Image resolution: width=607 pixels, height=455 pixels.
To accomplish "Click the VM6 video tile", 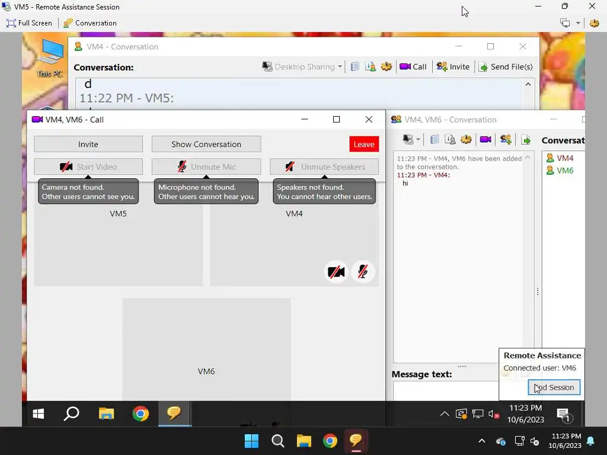I will (x=206, y=350).
